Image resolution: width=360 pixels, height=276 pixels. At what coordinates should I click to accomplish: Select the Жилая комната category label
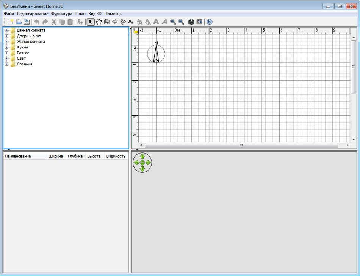(31, 42)
